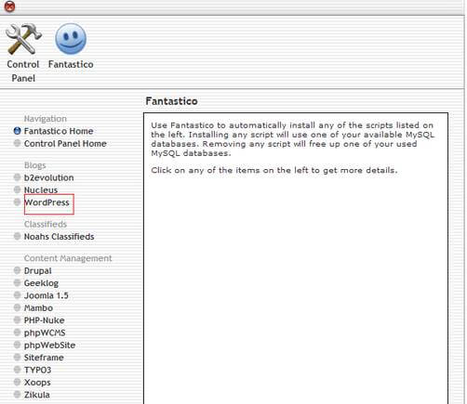
Task: Click the Blogs section heading
Action: [x=34, y=165]
